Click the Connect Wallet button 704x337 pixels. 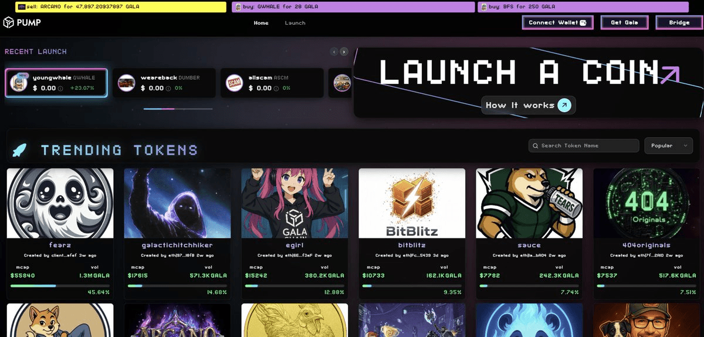(x=557, y=22)
